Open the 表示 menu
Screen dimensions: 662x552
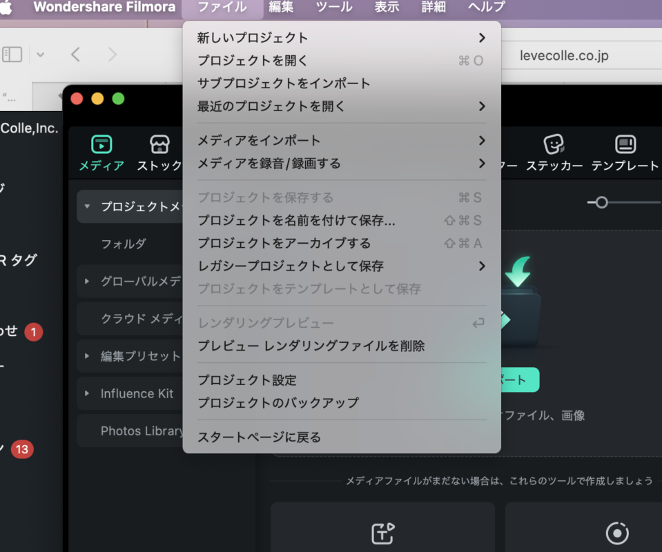coord(387,7)
